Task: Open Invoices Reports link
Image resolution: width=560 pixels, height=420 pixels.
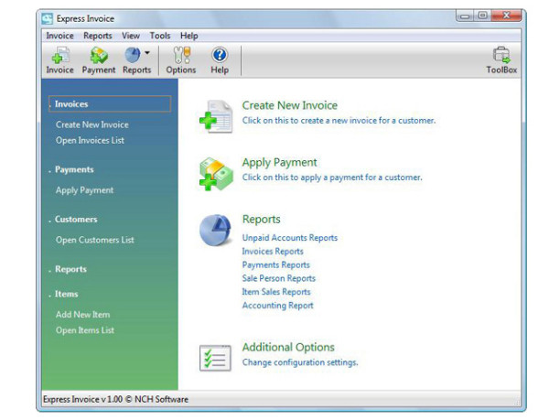Action: [273, 252]
